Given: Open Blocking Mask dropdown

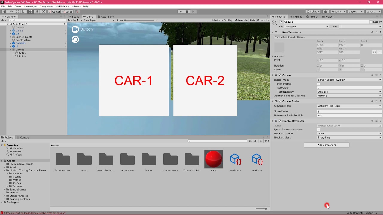Looking at the screenshot, I should click(349, 138).
